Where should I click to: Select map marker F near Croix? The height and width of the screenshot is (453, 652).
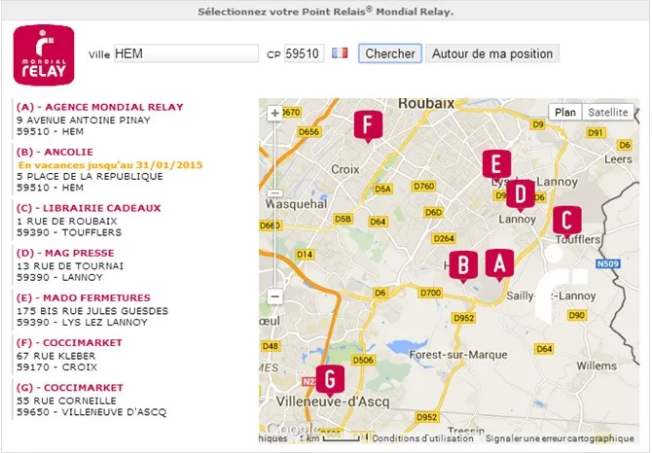click(368, 126)
